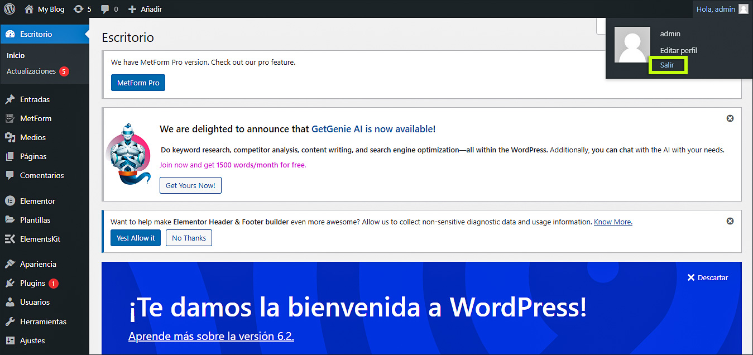The image size is (753, 355).
Task: Select Salir to log out
Action: 667,65
